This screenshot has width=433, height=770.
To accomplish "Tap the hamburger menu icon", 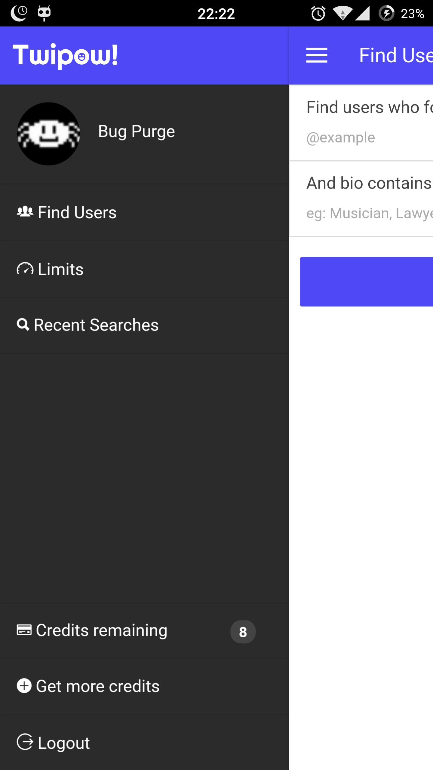I will 317,55.
